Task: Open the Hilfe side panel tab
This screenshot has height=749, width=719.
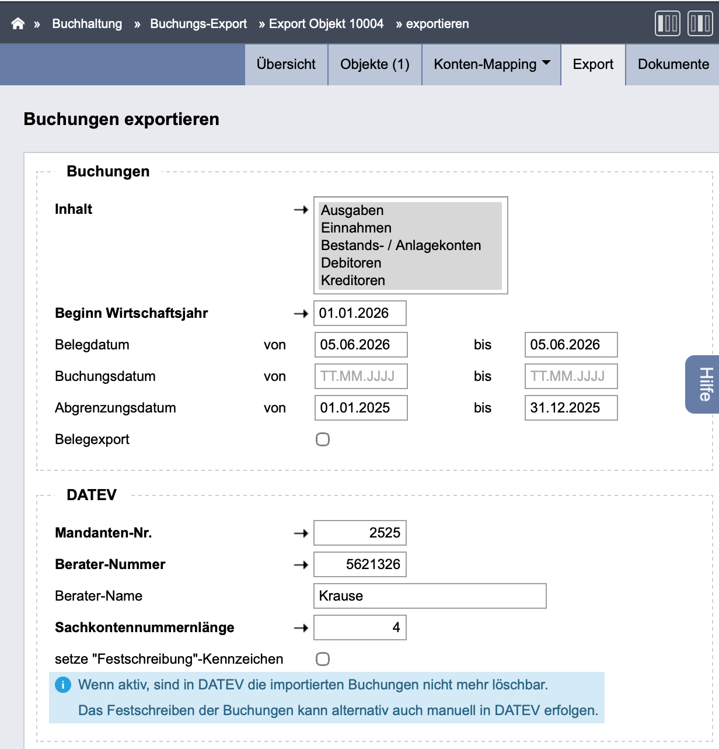Action: tap(703, 384)
